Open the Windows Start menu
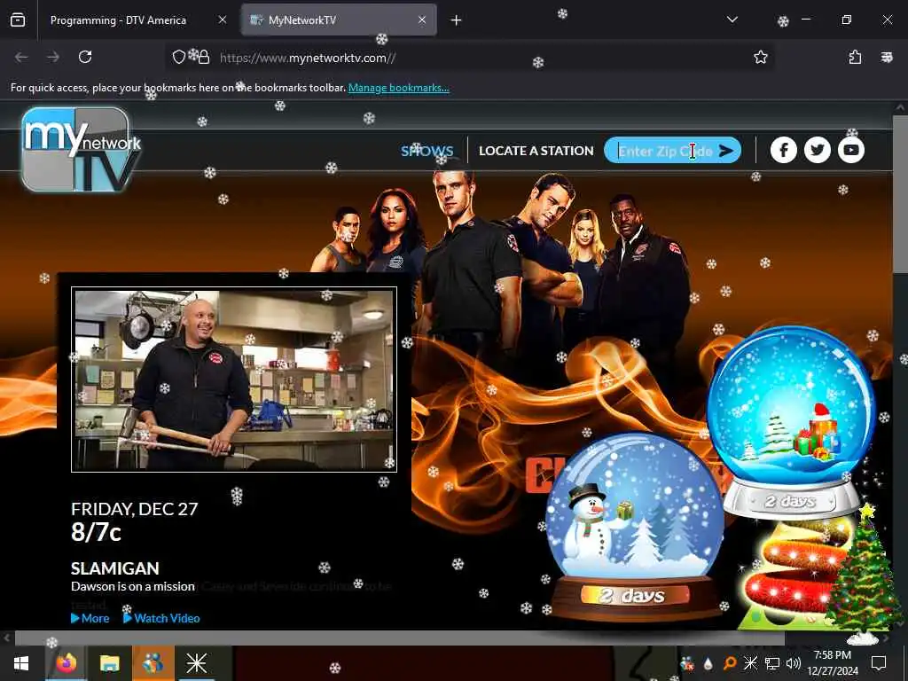 pos(21,663)
